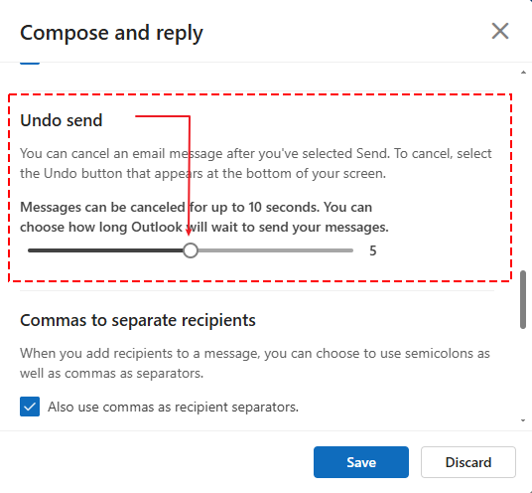532x493 pixels.
Task: Save the compose and reply settings
Action: tap(361, 462)
